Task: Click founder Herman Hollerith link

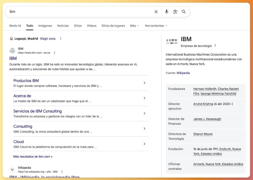Action: click(205, 89)
